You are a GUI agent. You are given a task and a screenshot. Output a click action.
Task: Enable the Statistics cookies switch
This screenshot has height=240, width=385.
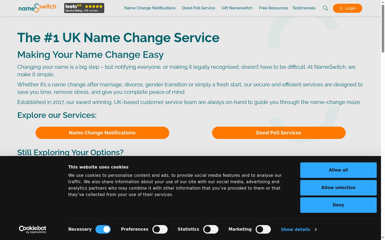pos(211,229)
